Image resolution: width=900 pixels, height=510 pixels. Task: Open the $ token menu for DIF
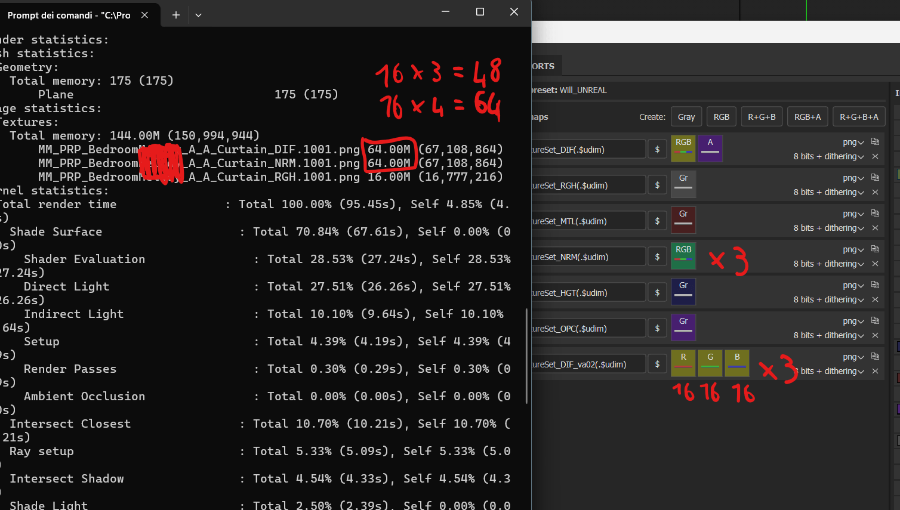[657, 149]
